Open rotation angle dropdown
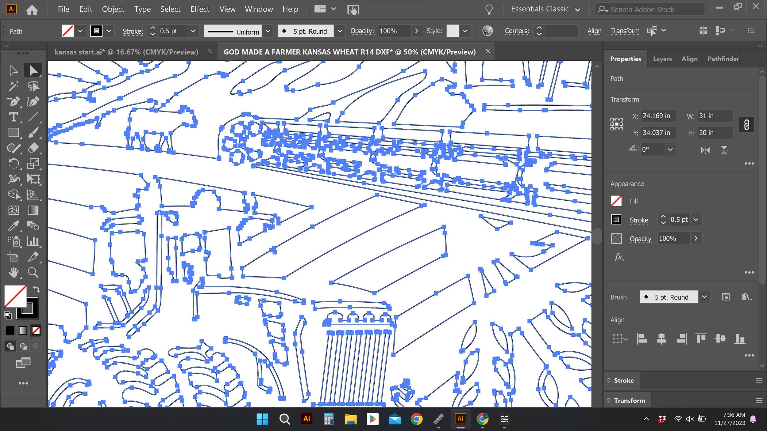The image size is (767, 431). (670, 149)
